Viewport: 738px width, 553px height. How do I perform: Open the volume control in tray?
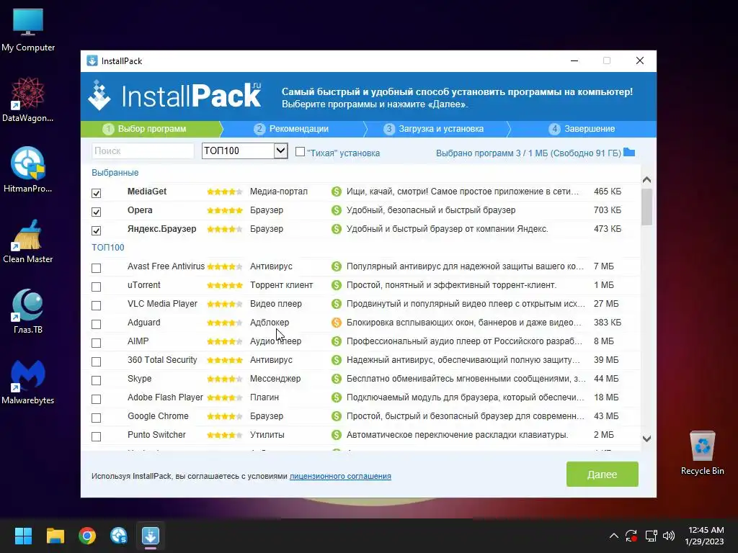pyautogui.click(x=669, y=536)
